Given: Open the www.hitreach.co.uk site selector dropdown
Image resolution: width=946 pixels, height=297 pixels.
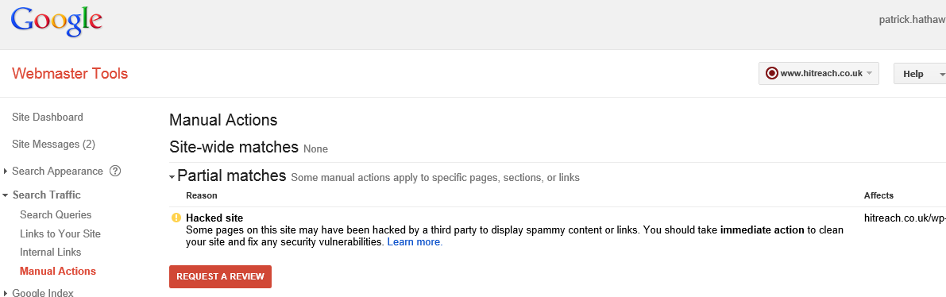Looking at the screenshot, I should point(819,74).
